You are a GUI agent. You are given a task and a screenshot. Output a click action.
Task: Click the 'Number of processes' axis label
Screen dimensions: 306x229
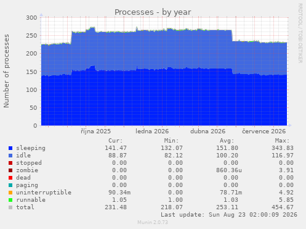[x=6, y=71]
